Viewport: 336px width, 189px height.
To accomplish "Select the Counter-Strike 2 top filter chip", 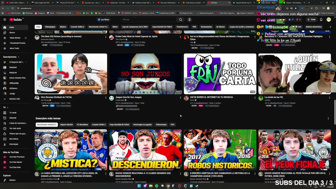I will click(77, 27).
